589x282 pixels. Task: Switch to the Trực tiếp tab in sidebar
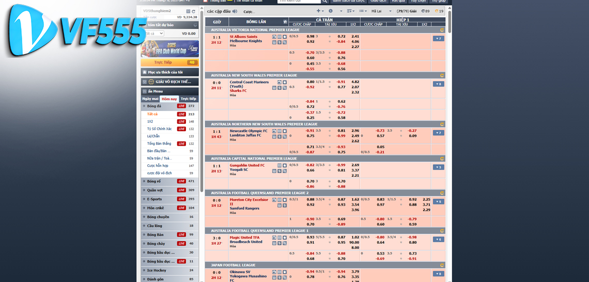pos(189,99)
